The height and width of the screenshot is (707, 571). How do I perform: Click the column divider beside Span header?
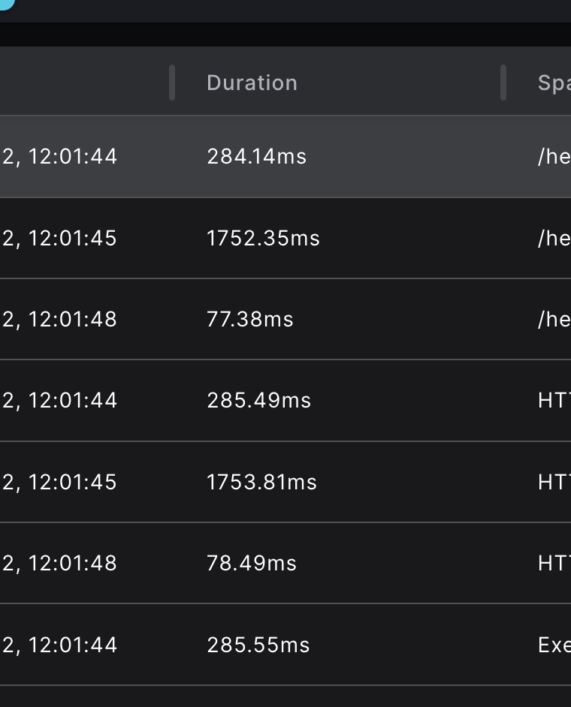[x=503, y=83]
